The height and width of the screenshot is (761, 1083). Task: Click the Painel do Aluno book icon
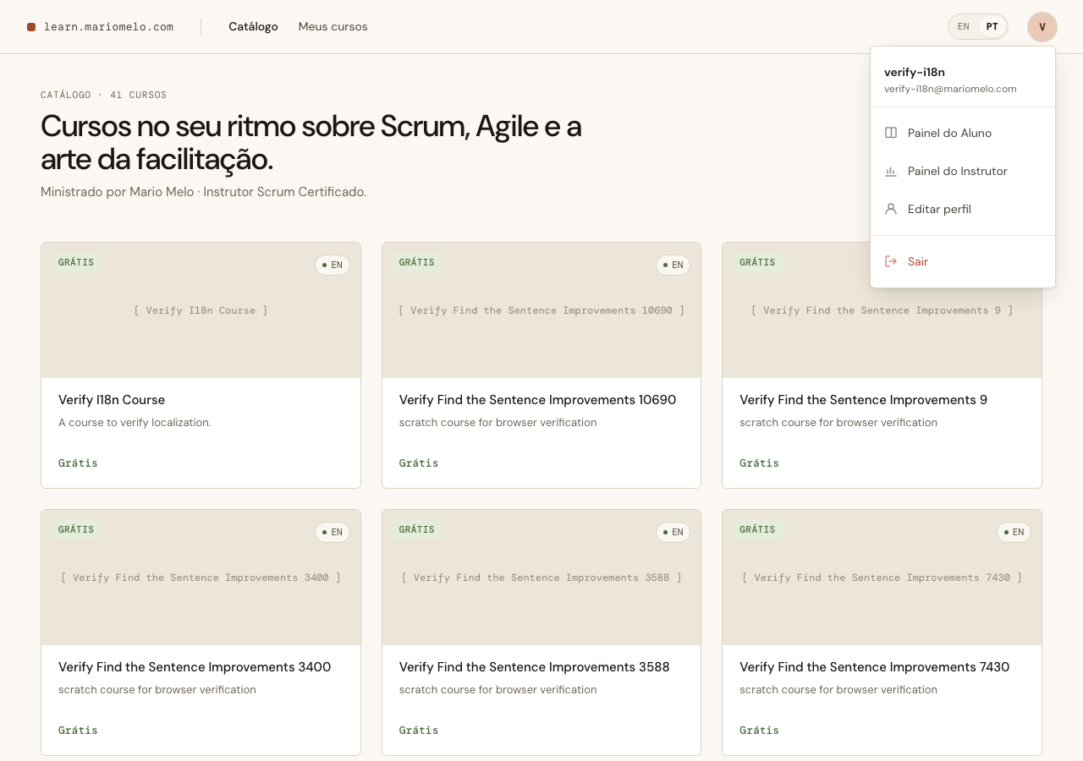891,133
